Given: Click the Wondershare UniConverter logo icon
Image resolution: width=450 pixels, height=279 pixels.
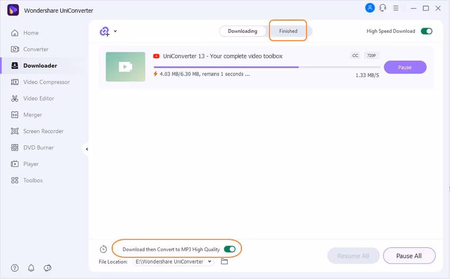Looking at the screenshot, I should (13, 10).
